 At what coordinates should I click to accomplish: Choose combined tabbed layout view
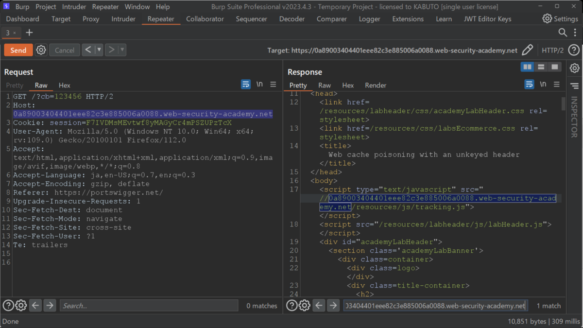click(554, 67)
